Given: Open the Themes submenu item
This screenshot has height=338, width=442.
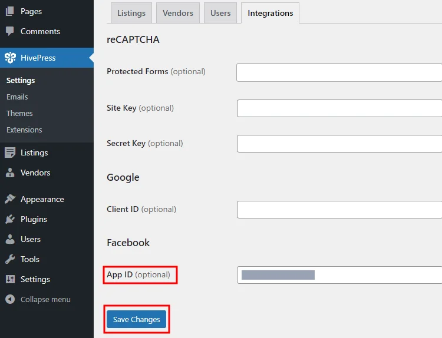Looking at the screenshot, I should pyautogui.click(x=19, y=113).
